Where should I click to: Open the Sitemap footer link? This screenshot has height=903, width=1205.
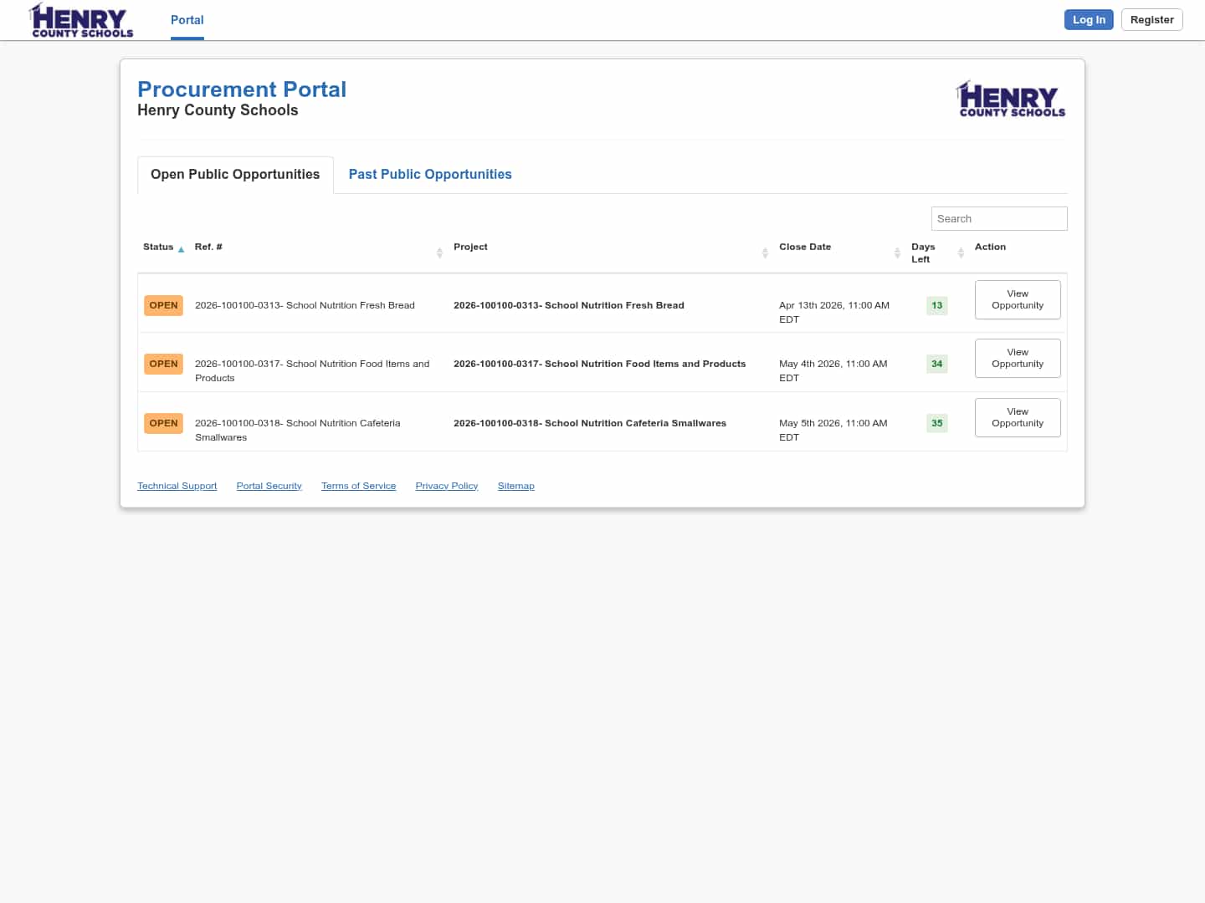(515, 486)
